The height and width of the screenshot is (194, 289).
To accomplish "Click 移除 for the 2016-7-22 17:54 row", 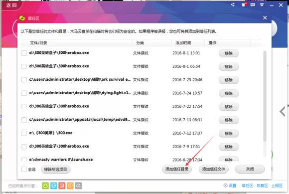I will (229, 107).
